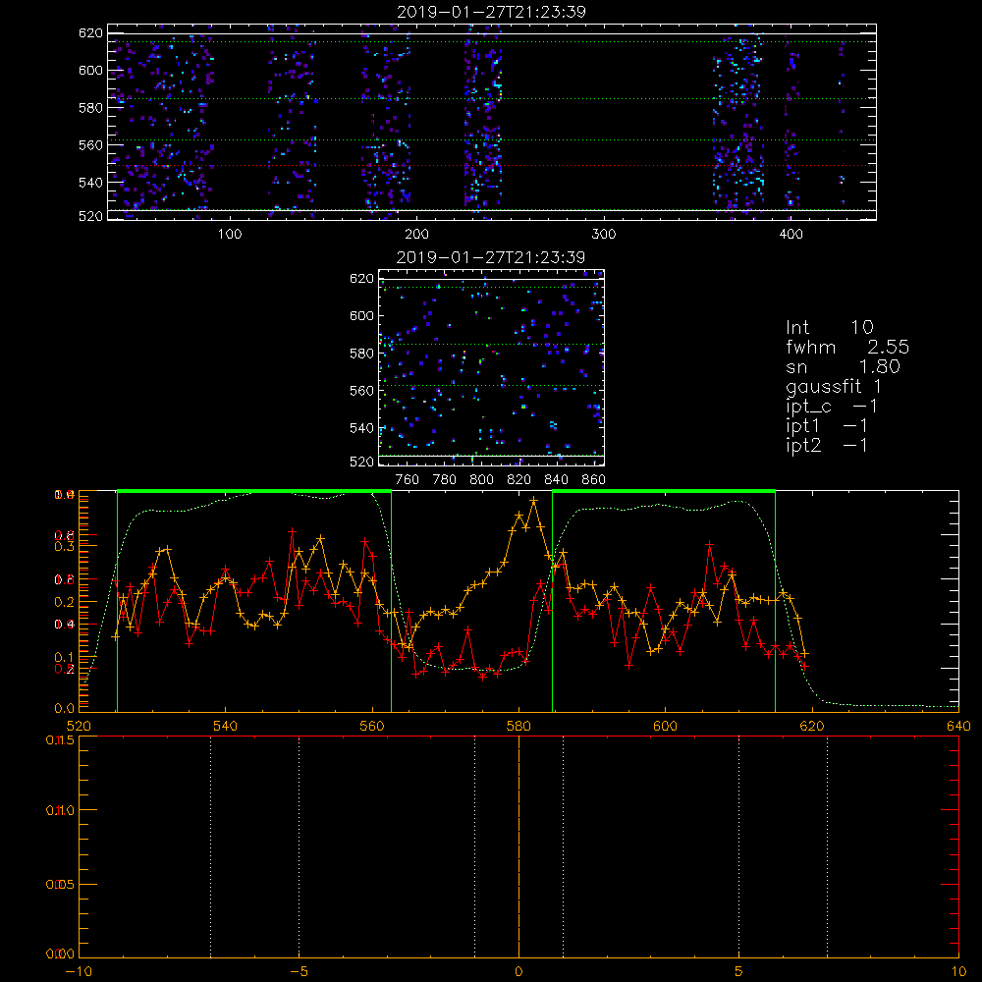Screen dimensions: 982x982
Task: Click x-axis label 760 on middle image
Action: point(408,480)
